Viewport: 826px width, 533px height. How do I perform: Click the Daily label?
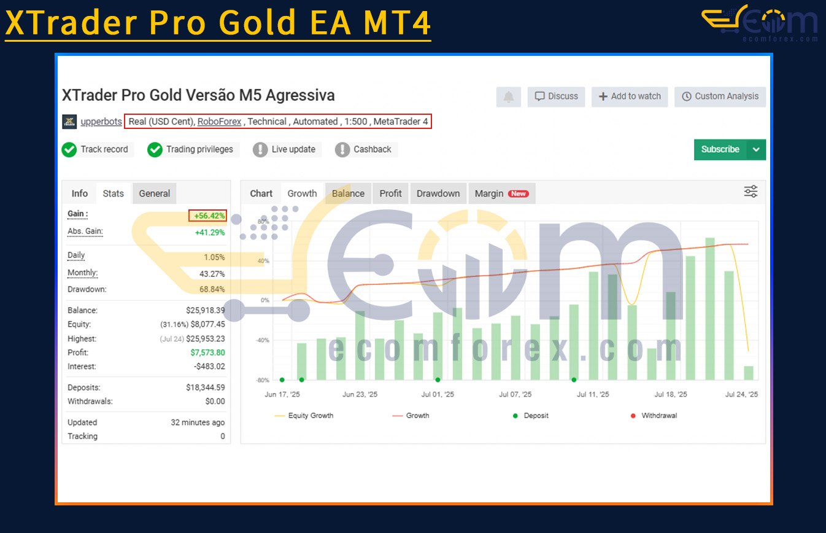point(76,255)
